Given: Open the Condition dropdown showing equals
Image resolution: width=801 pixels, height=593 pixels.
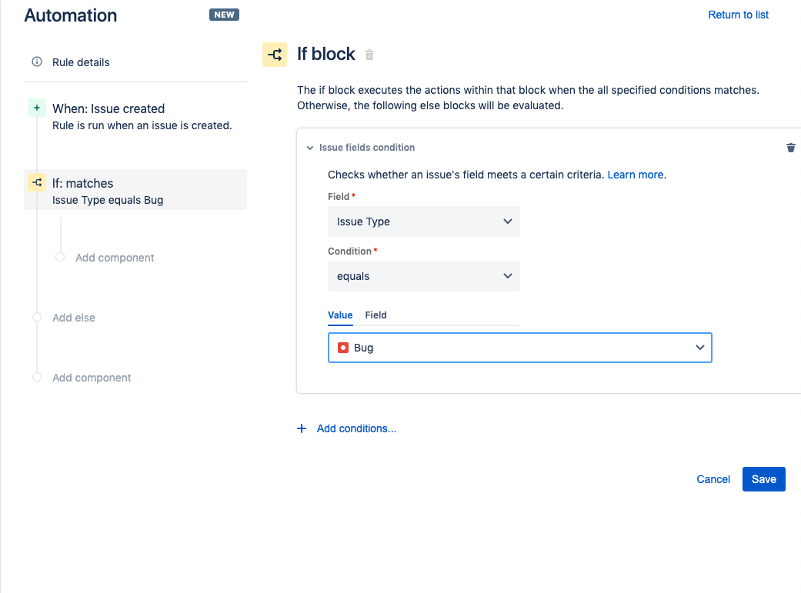Looking at the screenshot, I should coord(424,275).
